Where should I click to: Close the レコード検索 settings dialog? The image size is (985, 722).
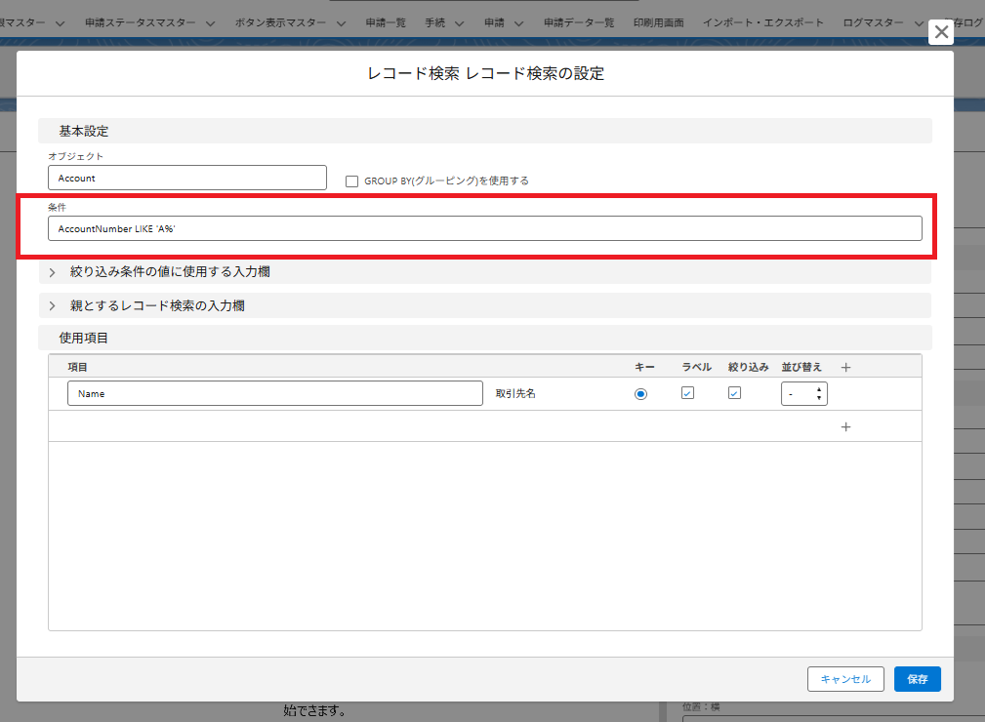pos(941,32)
